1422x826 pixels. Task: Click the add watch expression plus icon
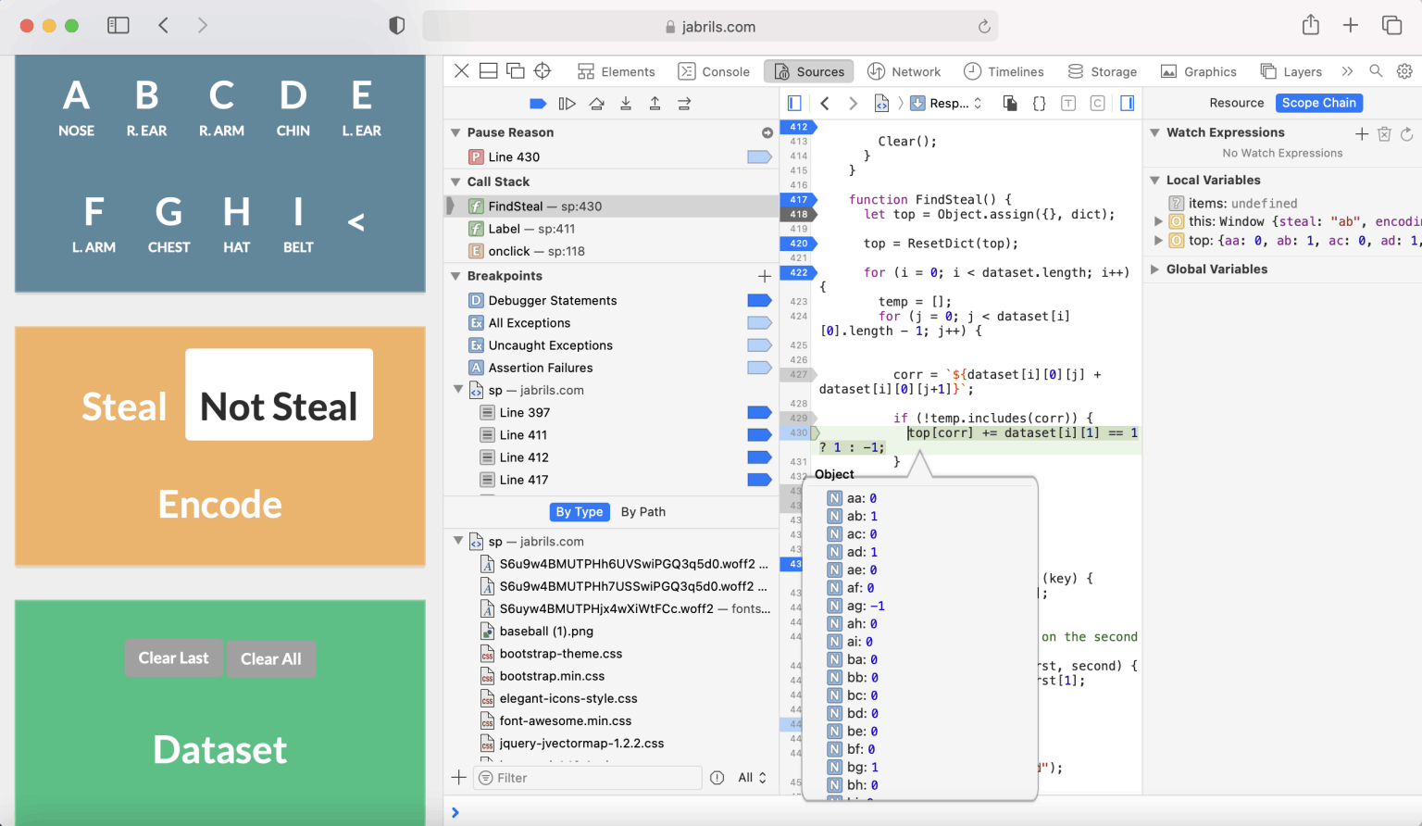(1361, 133)
